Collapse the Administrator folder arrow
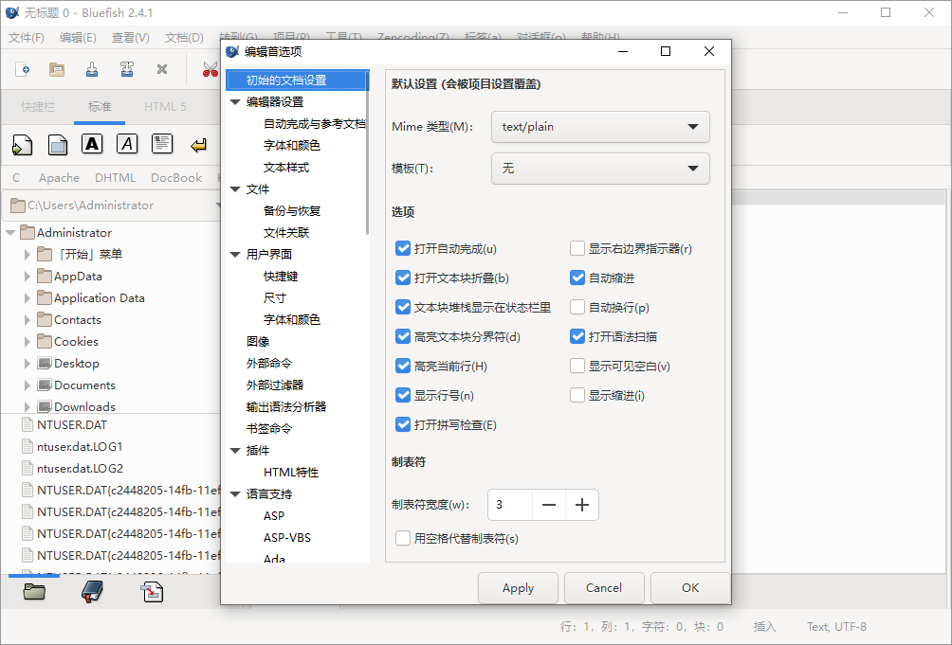Image resolution: width=952 pixels, height=645 pixels. [x=10, y=233]
